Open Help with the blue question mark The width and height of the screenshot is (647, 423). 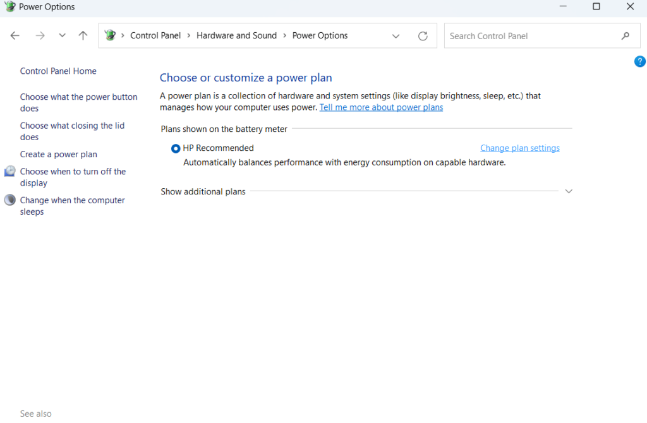(639, 62)
